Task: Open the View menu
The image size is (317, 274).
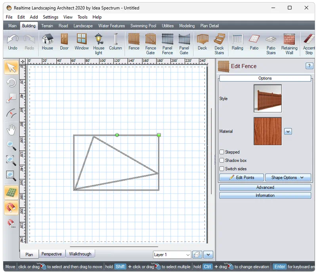Action: pyautogui.click(x=68, y=17)
